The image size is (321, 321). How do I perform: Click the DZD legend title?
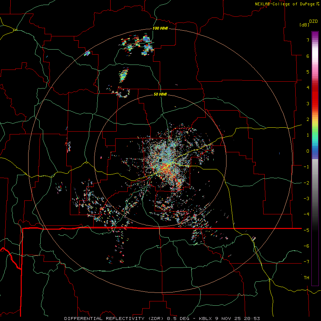314,21
